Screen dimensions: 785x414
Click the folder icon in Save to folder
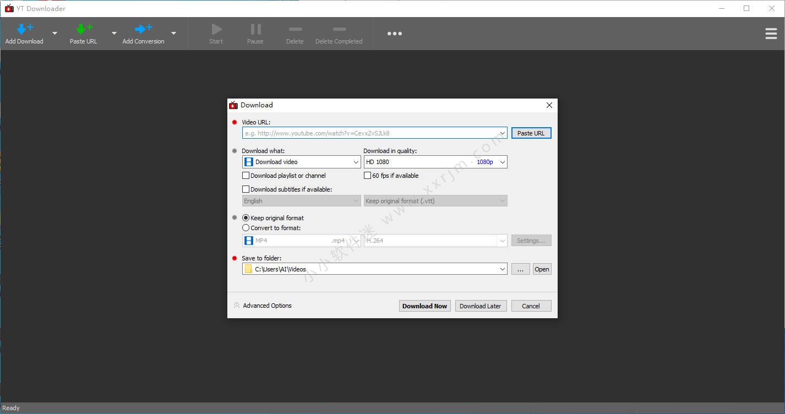pos(248,269)
